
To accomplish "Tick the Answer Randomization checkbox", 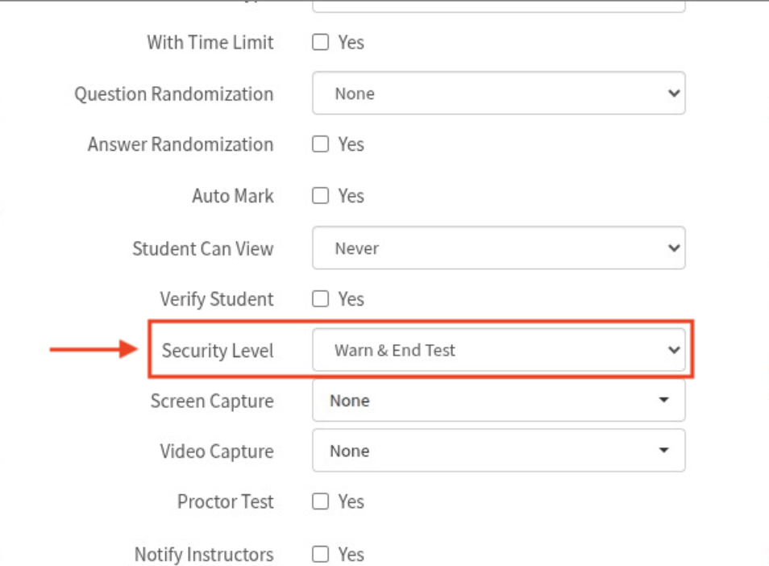I will 321,145.
